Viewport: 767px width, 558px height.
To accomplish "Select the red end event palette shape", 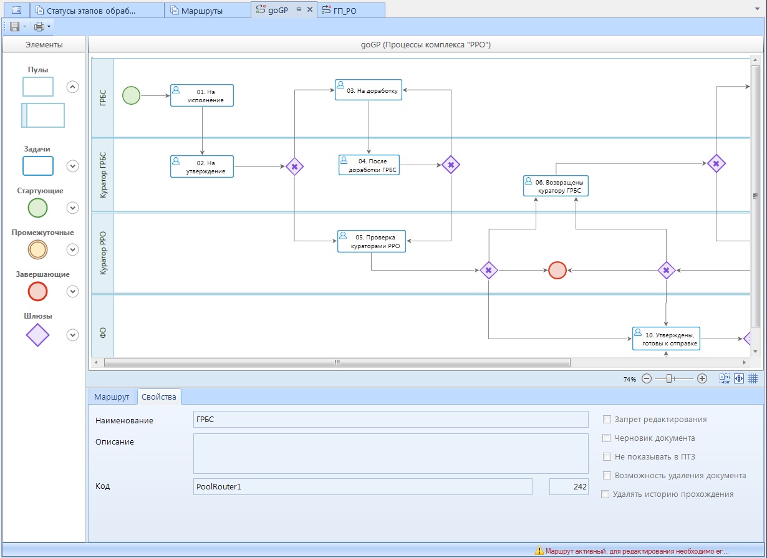I will tap(37, 291).
